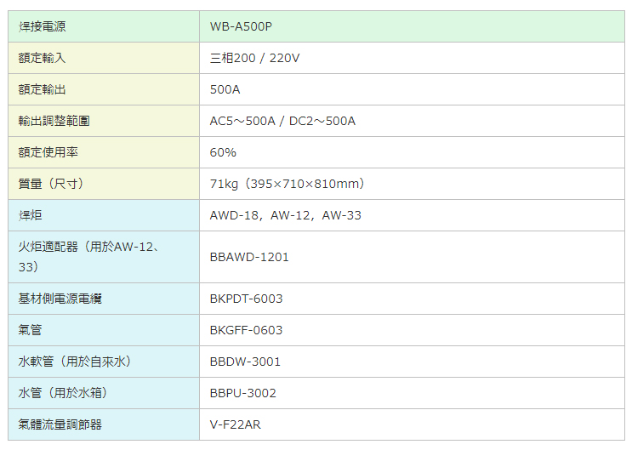Image resolution: width=632 pixels, height=450 pixels.
Task: Click the V-F22AR flow regulator value
Action: (x=236, y=424)
